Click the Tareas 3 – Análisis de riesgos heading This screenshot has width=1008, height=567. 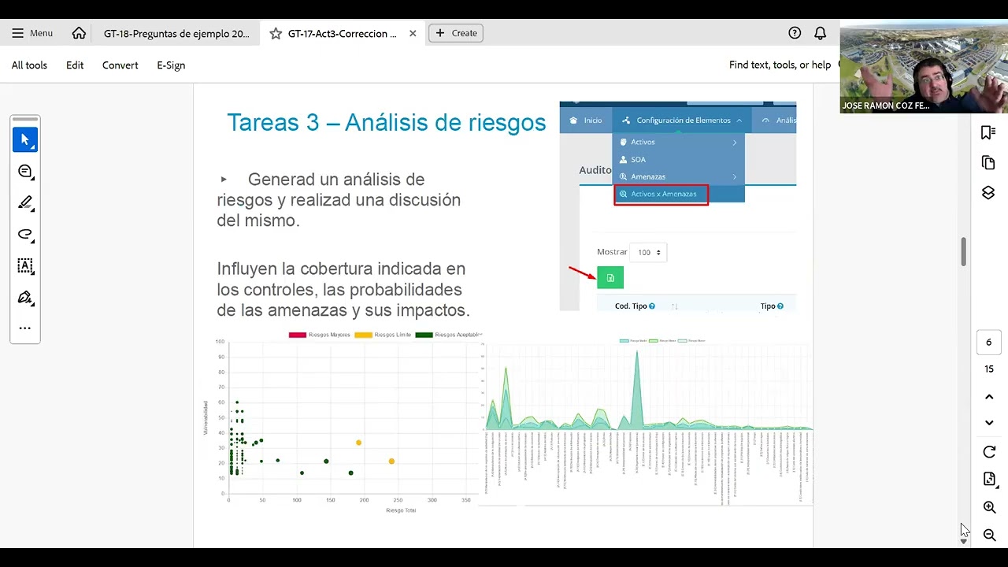(x=387, y=123)
